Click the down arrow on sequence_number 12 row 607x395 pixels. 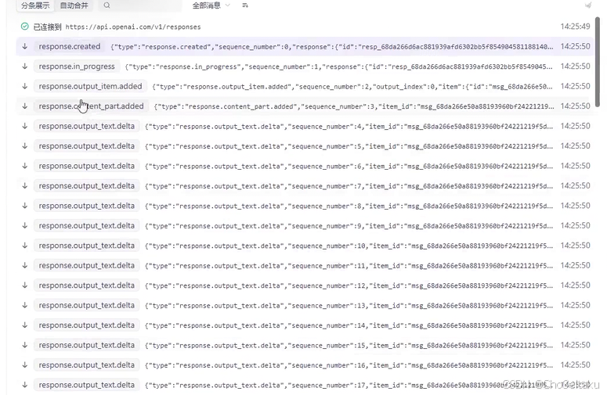pyautogui.click(x=25, y=285)
